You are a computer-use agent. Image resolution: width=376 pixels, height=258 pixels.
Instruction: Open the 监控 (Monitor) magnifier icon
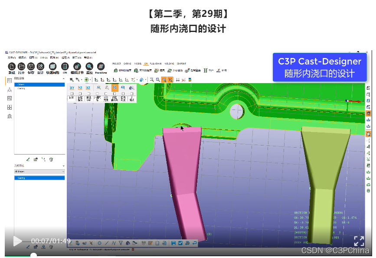89,67
